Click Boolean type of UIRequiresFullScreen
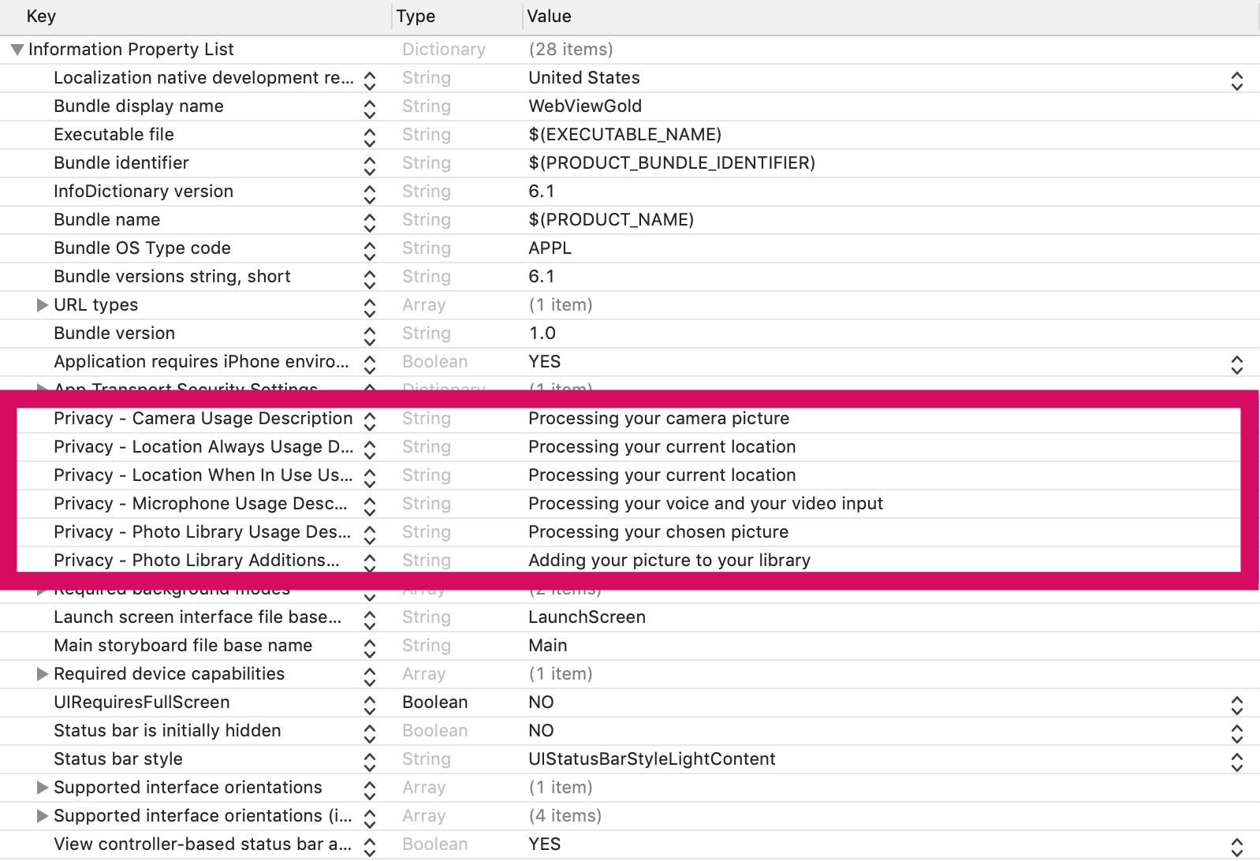The height and width of the screenshot is (861, 1260). coord(435,703)
